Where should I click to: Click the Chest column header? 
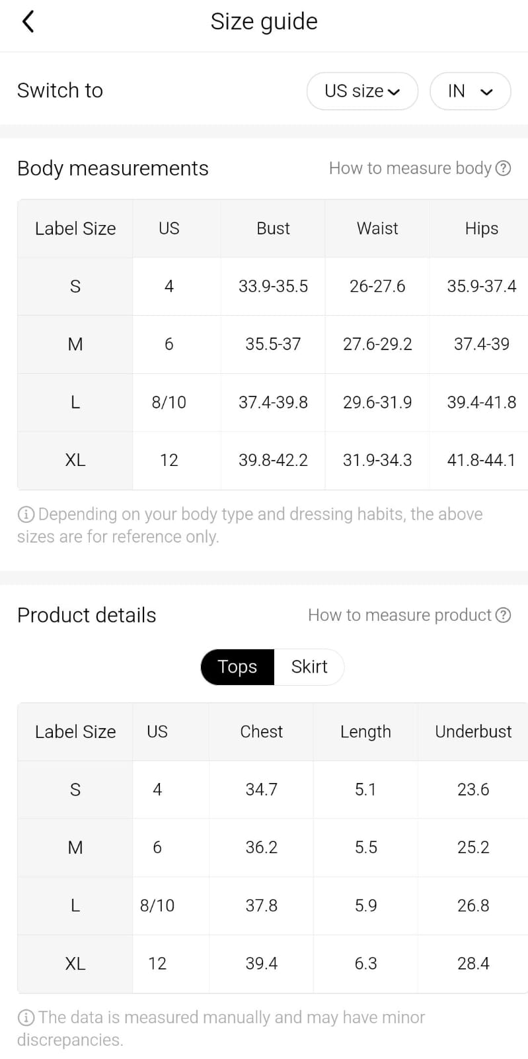pos(261,731)
